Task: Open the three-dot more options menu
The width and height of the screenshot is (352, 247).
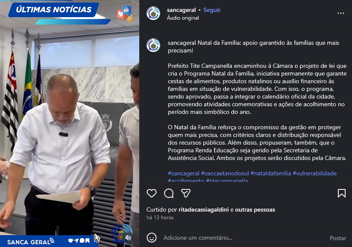Action: 341,13
